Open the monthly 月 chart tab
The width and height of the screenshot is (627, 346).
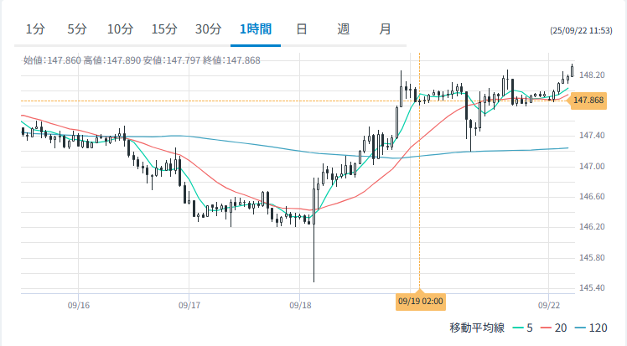tap(385, 29)
